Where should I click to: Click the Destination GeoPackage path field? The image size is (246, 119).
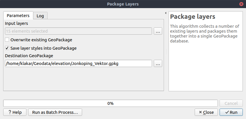78,64
